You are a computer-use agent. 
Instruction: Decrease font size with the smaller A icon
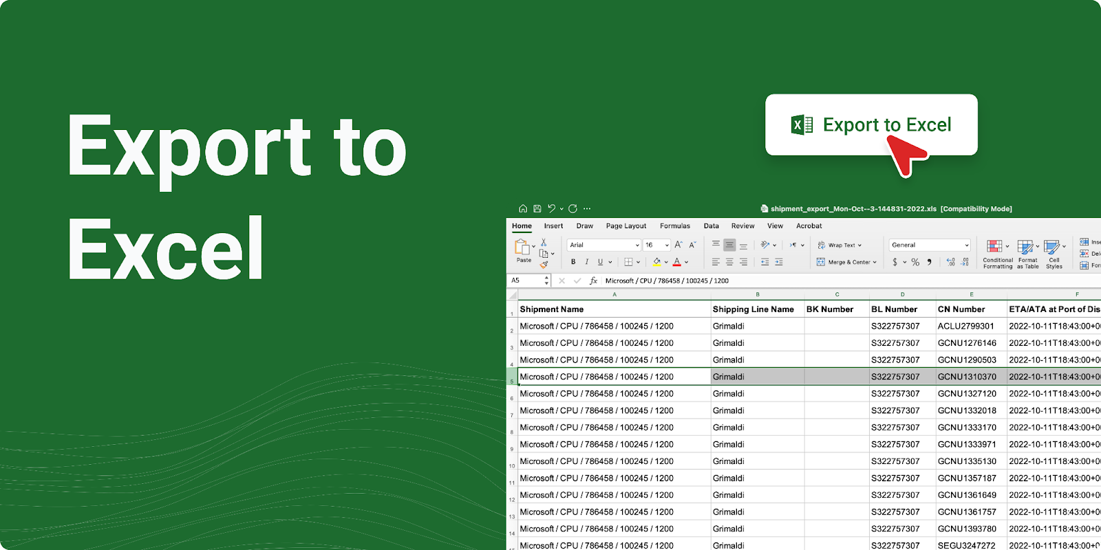tap(693, 245)
